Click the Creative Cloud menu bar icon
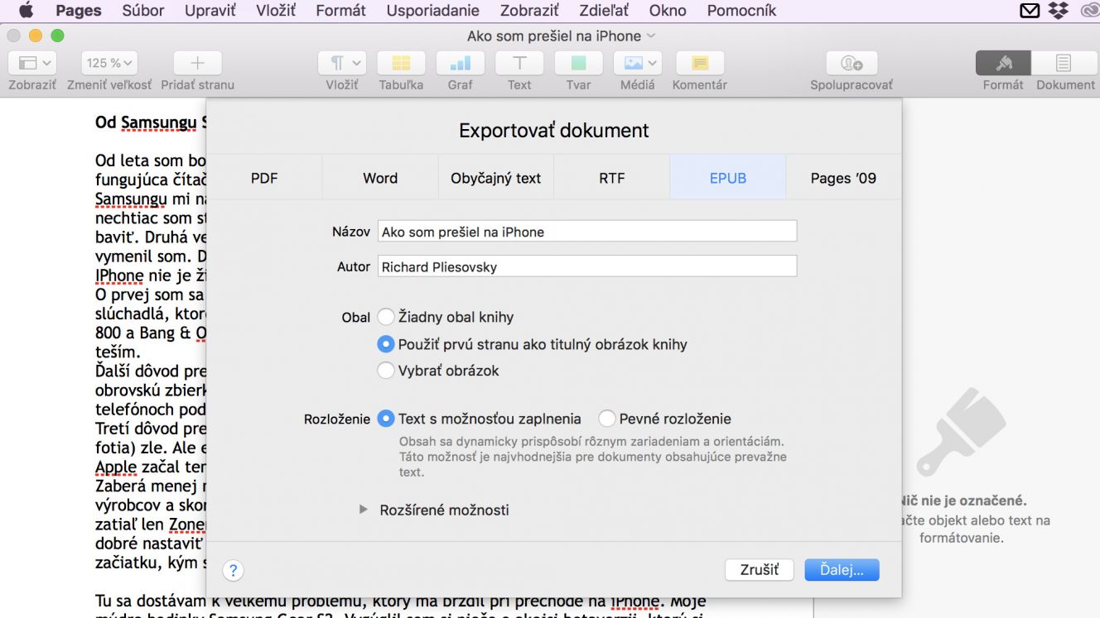This screenshot has height=618, width=1100. pyautogui.click(x=1090, y=11)
